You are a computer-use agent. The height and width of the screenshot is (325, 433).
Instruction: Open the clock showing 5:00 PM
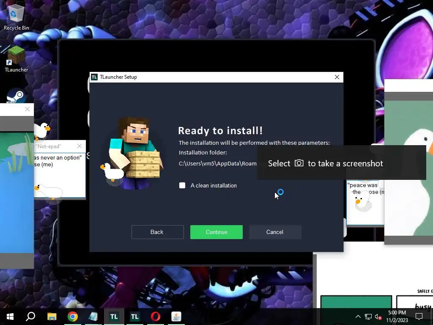click(397, 317)
